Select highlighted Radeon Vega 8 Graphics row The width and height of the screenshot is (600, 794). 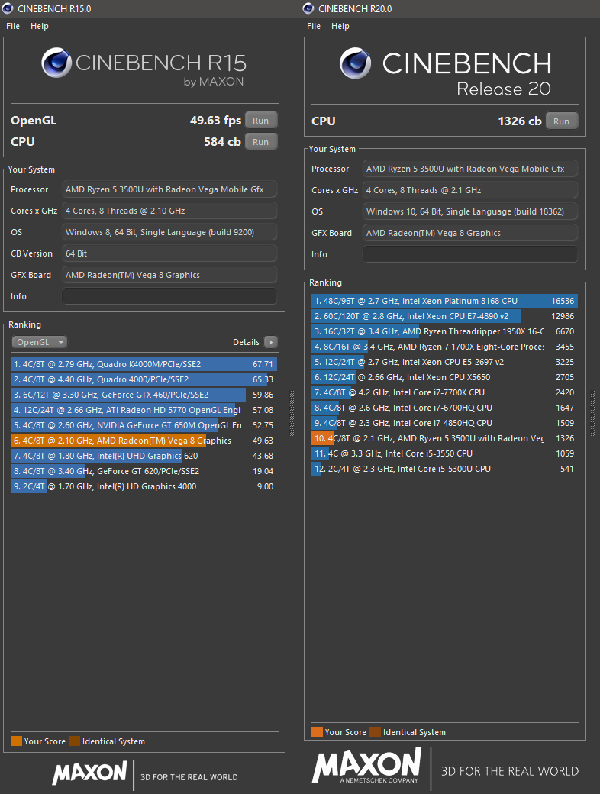144,441
